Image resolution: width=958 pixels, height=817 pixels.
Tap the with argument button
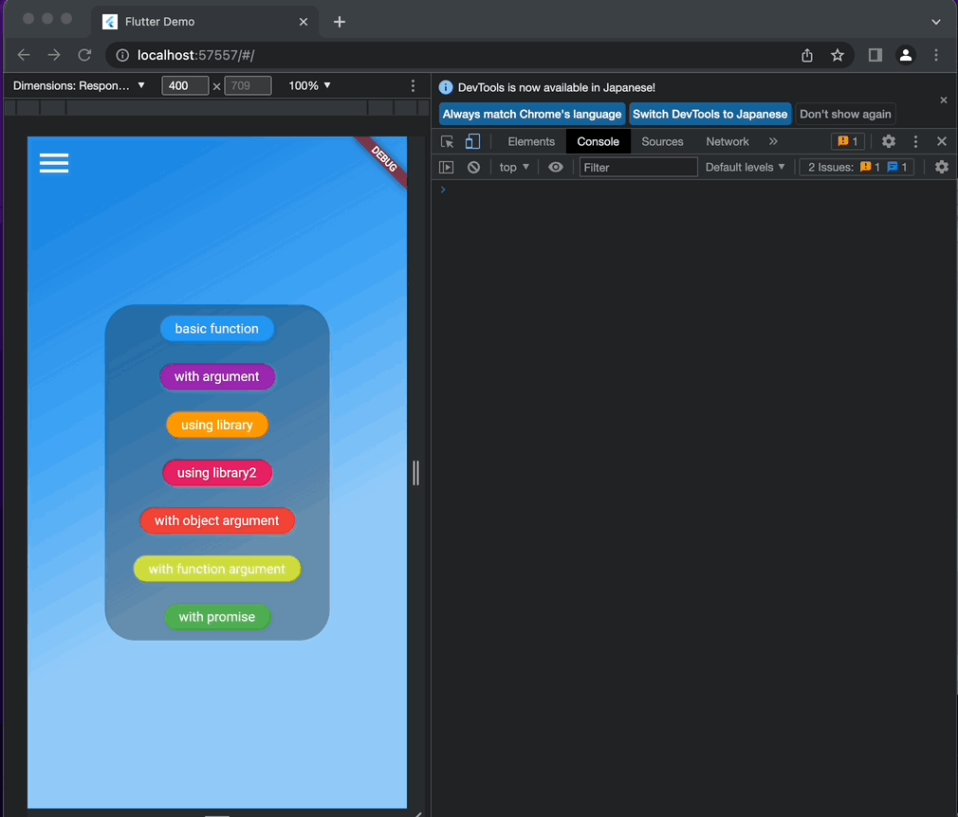click(217, 376)
